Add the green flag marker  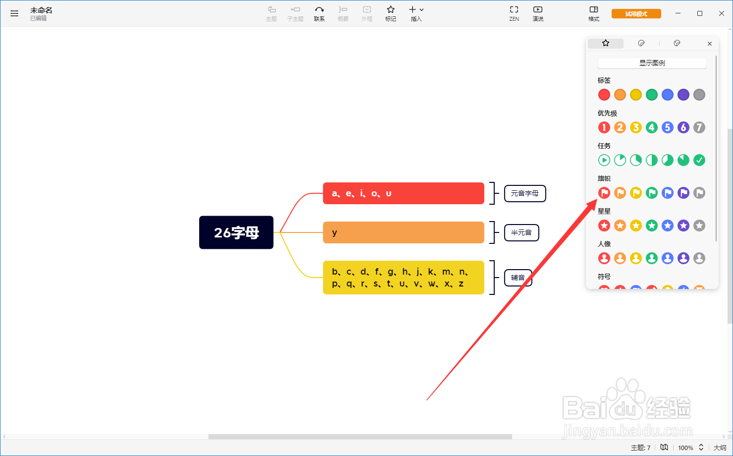point(652,193)
